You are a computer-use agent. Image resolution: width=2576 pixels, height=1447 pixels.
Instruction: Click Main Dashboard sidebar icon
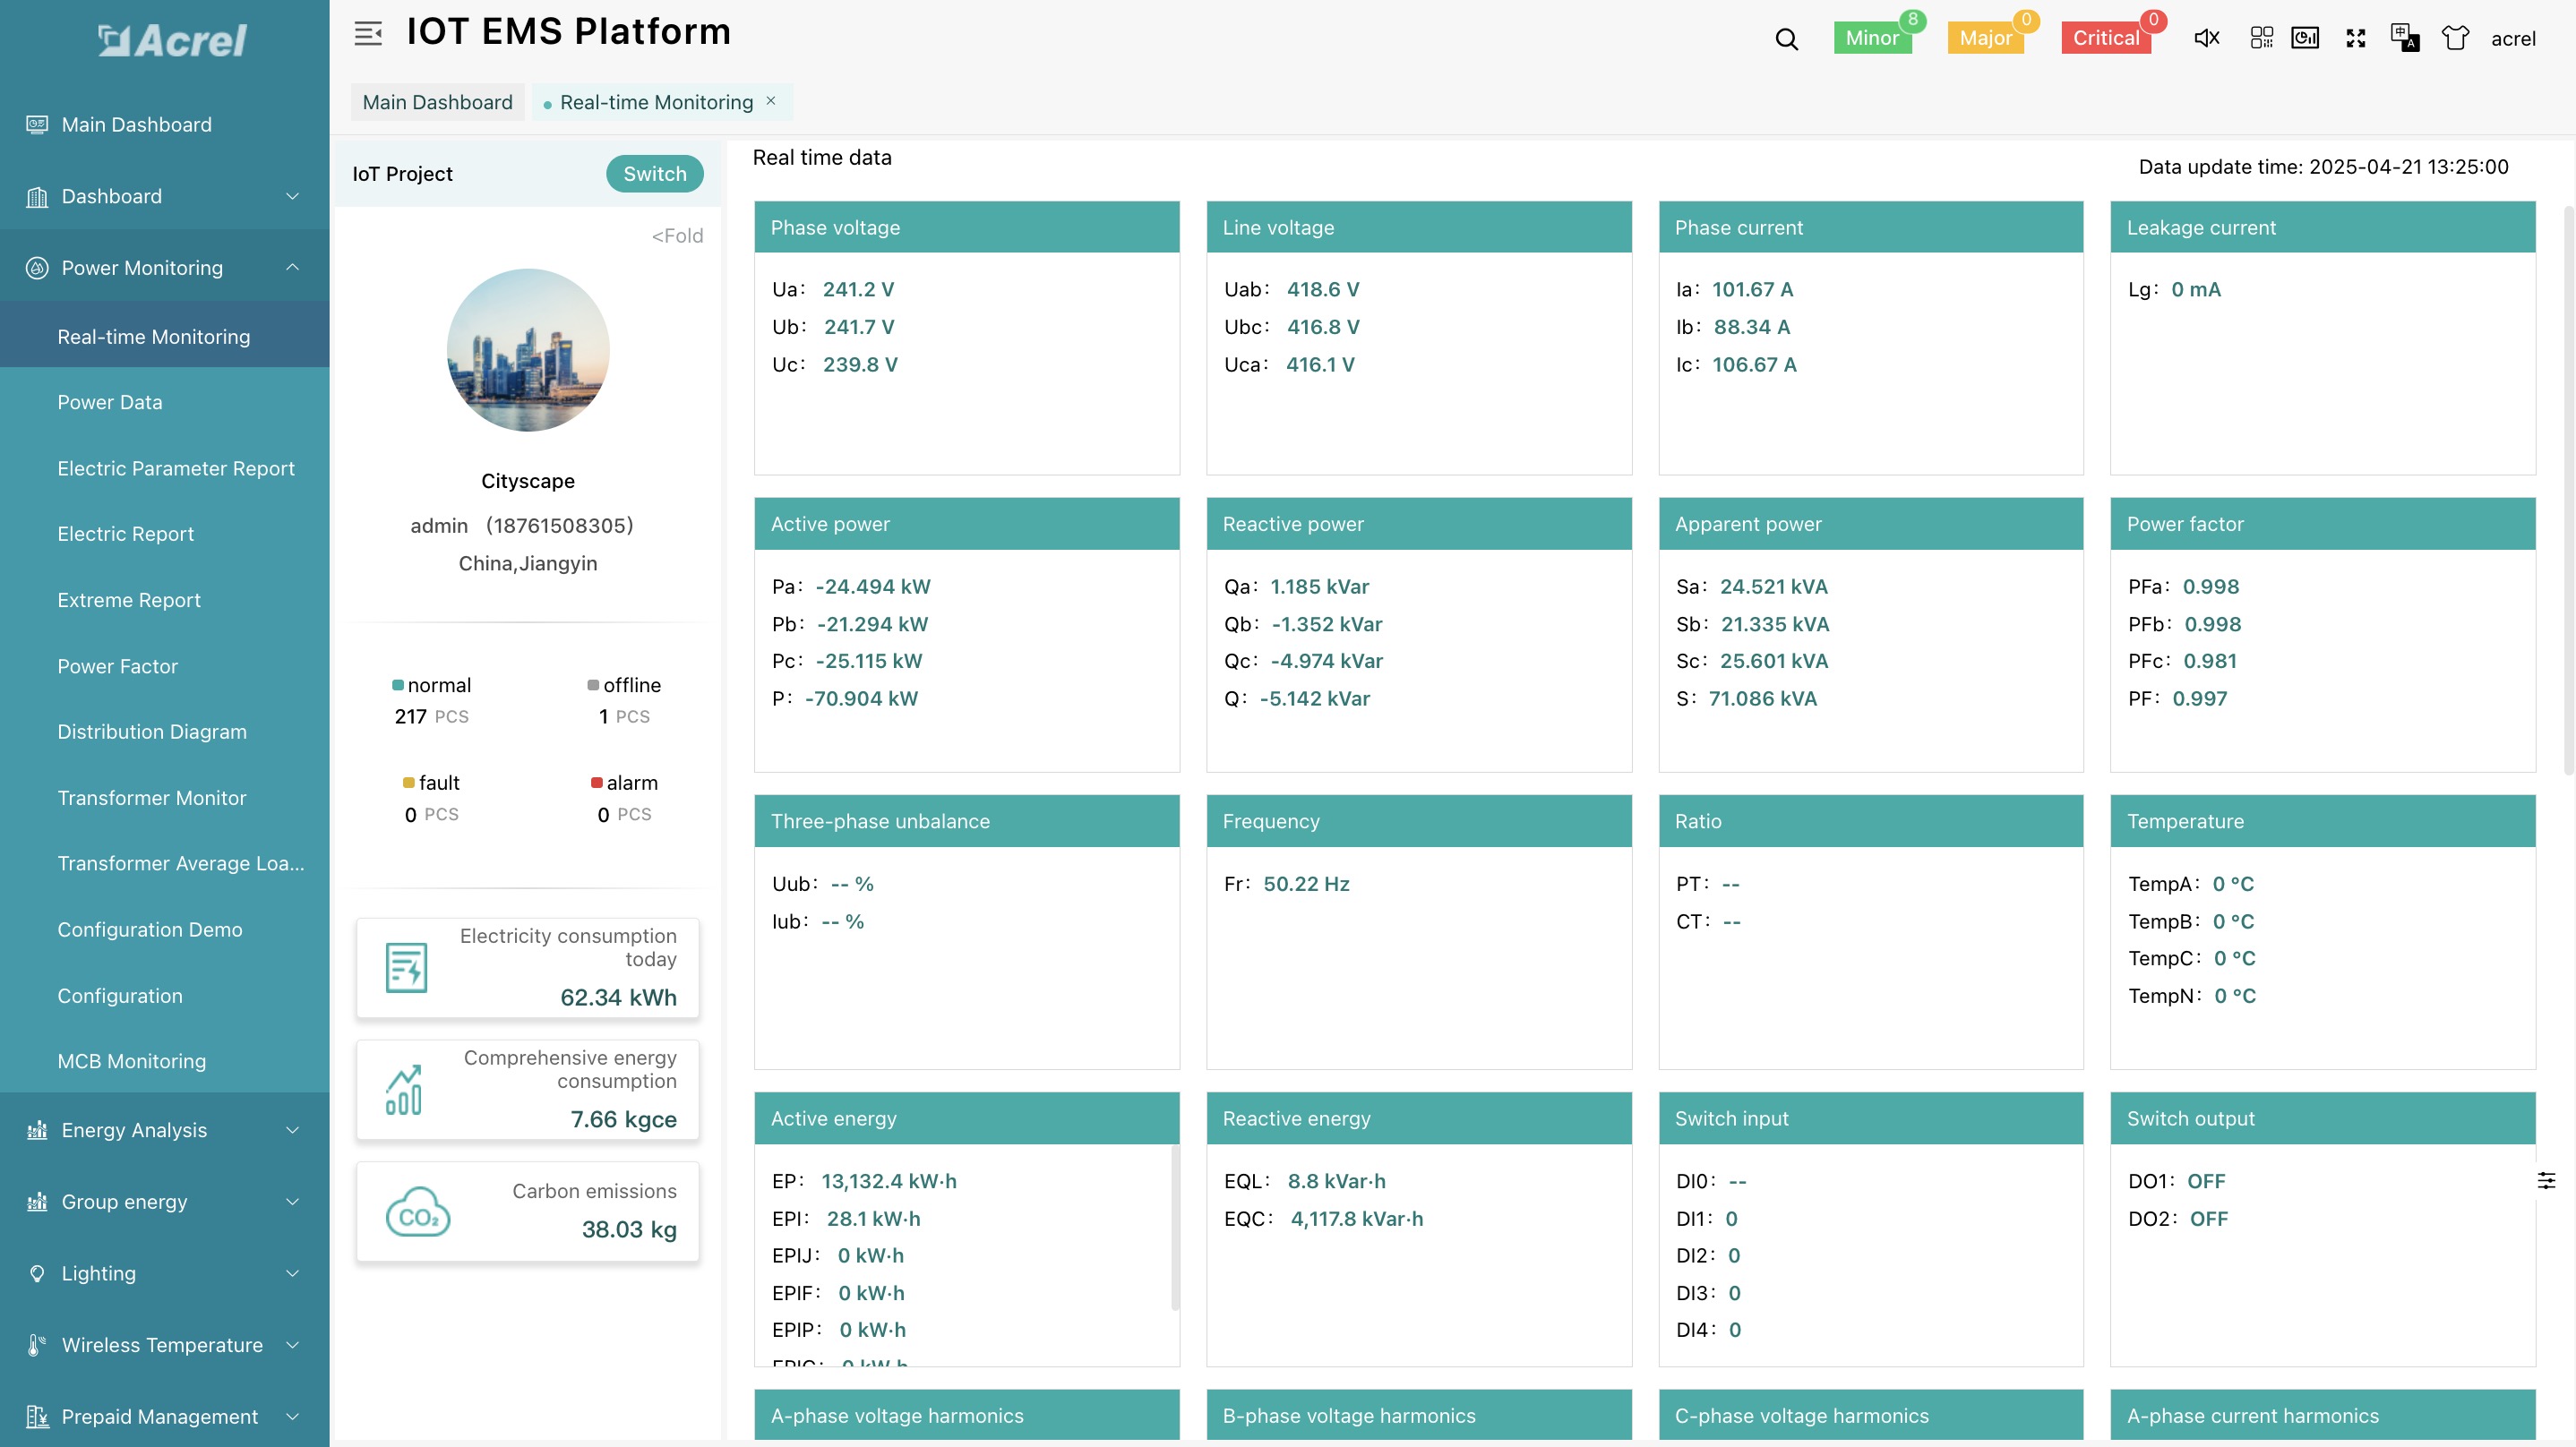(x=37, y=125)
